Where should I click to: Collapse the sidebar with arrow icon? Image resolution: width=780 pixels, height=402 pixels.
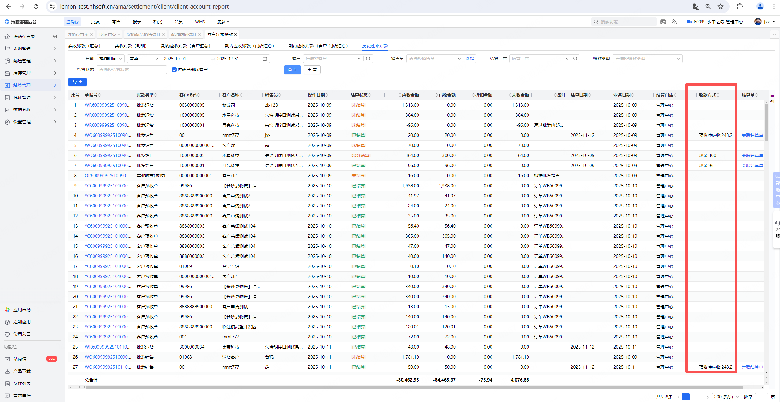pyautogui.click(x=55, y=36)
